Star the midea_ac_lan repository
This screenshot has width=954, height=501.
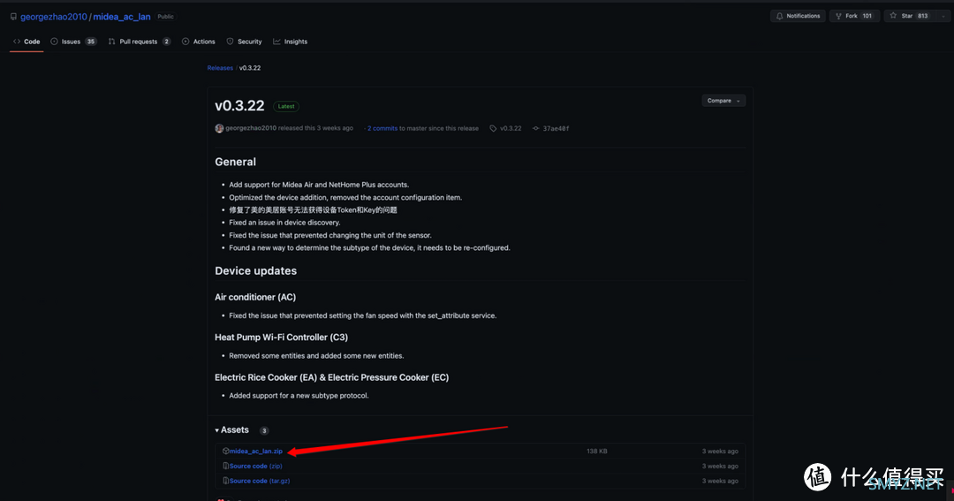pyautogui.click(x=909, y=16)
